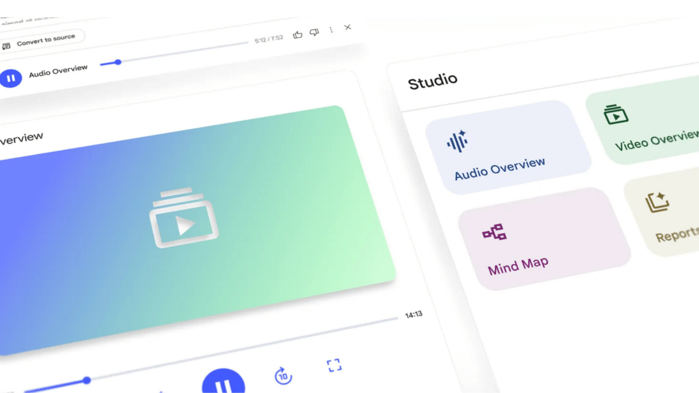Open the three-dot more options menu
This screenshot has width=699, height=393.
(x=331, y=30)
